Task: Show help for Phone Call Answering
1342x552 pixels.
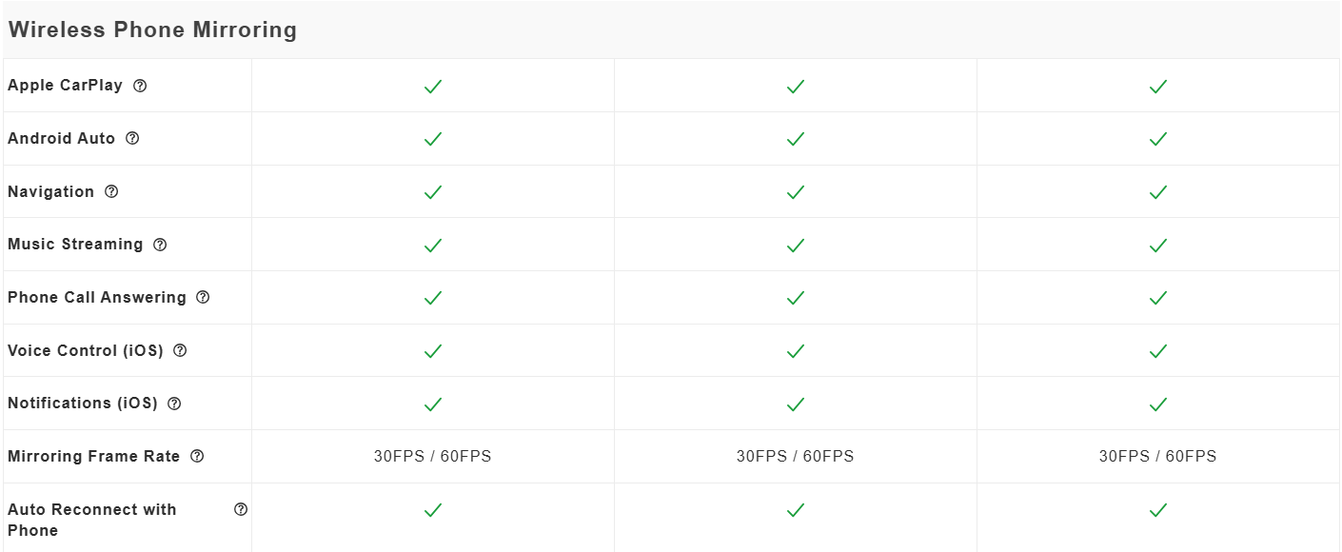Action: click(x=203, y=297)
